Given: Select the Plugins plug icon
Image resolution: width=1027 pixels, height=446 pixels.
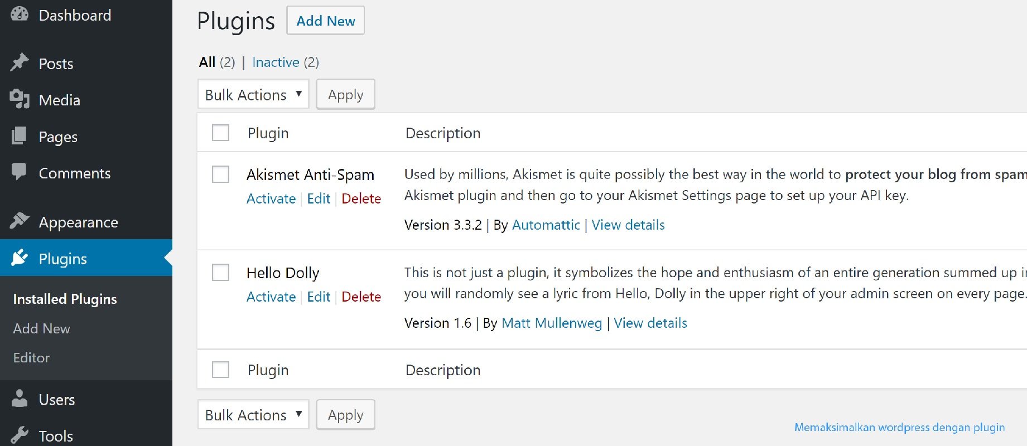Looking at the screenshot, I should point(20,258).
